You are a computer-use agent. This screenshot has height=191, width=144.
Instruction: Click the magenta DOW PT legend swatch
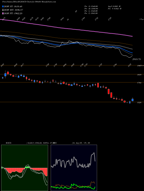(x=3, y=13)
